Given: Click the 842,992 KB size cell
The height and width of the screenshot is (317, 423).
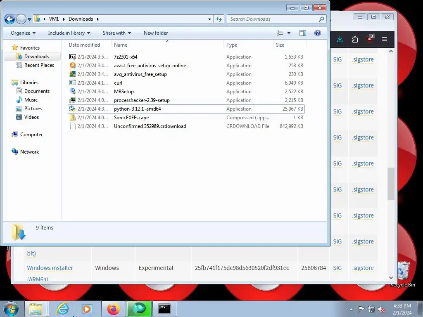Looking at the screenshot, I should click(291, 126).
